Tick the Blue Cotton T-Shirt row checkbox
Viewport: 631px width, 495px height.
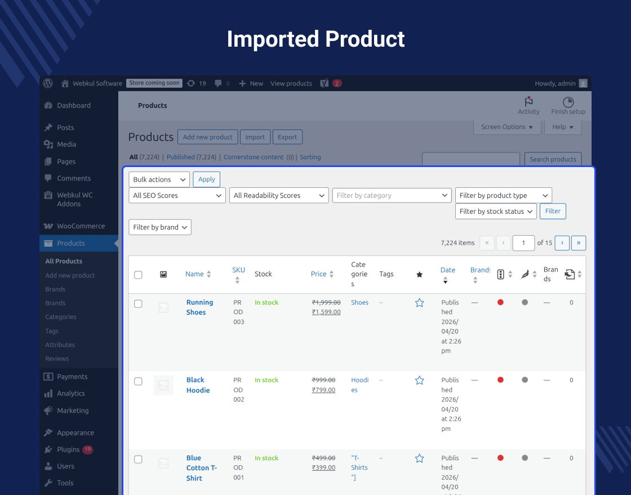click(138, 459)
